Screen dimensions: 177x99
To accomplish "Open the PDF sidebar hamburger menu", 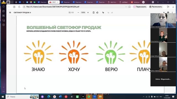I will [10, 13].
